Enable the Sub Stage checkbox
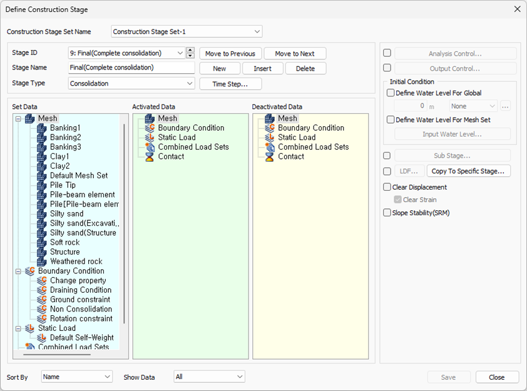The height and width of the screenshot is (391, 527). [387, 156]
